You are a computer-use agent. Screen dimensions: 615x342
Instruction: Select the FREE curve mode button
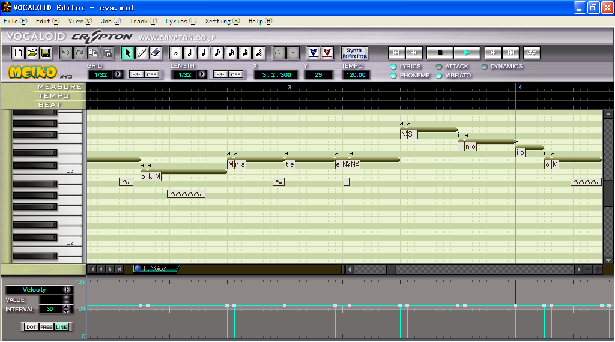[46, 327]
